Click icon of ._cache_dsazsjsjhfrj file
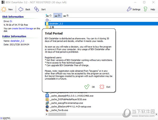Image resolution: width=158 pixels, height=120 pixels. (47, 96)
